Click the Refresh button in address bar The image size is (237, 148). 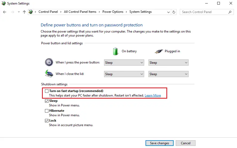[x=174, y=12]
